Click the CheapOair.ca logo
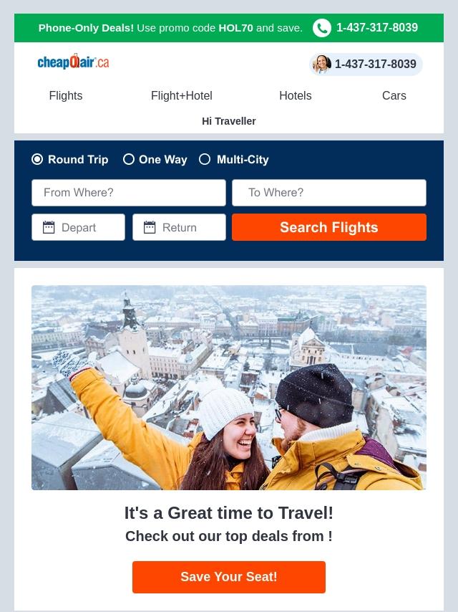The height and width of the screenshot is (612, 458). coord(73,62)
